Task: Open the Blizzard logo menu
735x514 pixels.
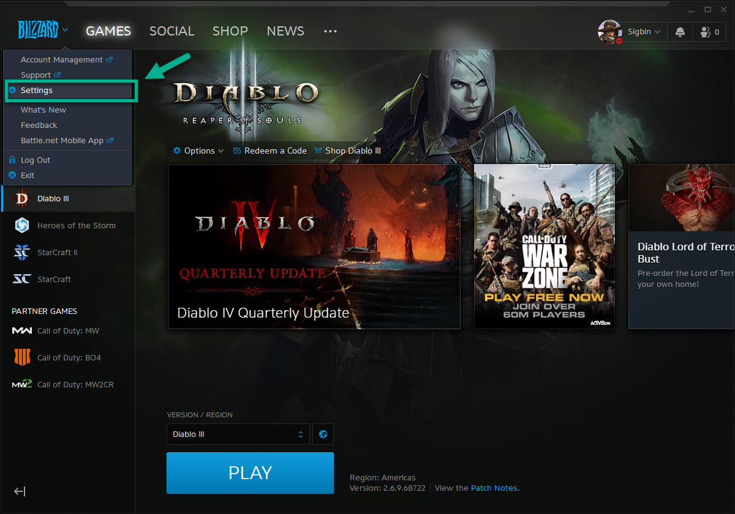Action: pyautogui.click(x=39, y=31)
